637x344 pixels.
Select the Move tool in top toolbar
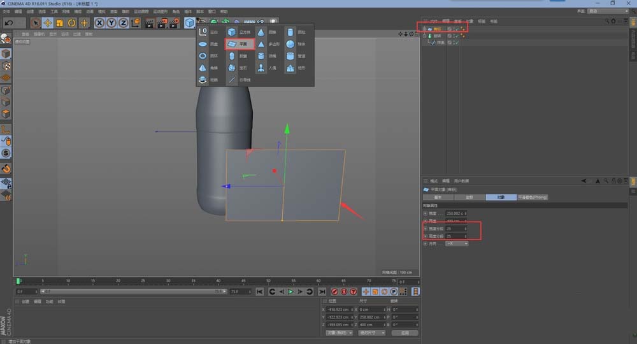click(48, 23)
